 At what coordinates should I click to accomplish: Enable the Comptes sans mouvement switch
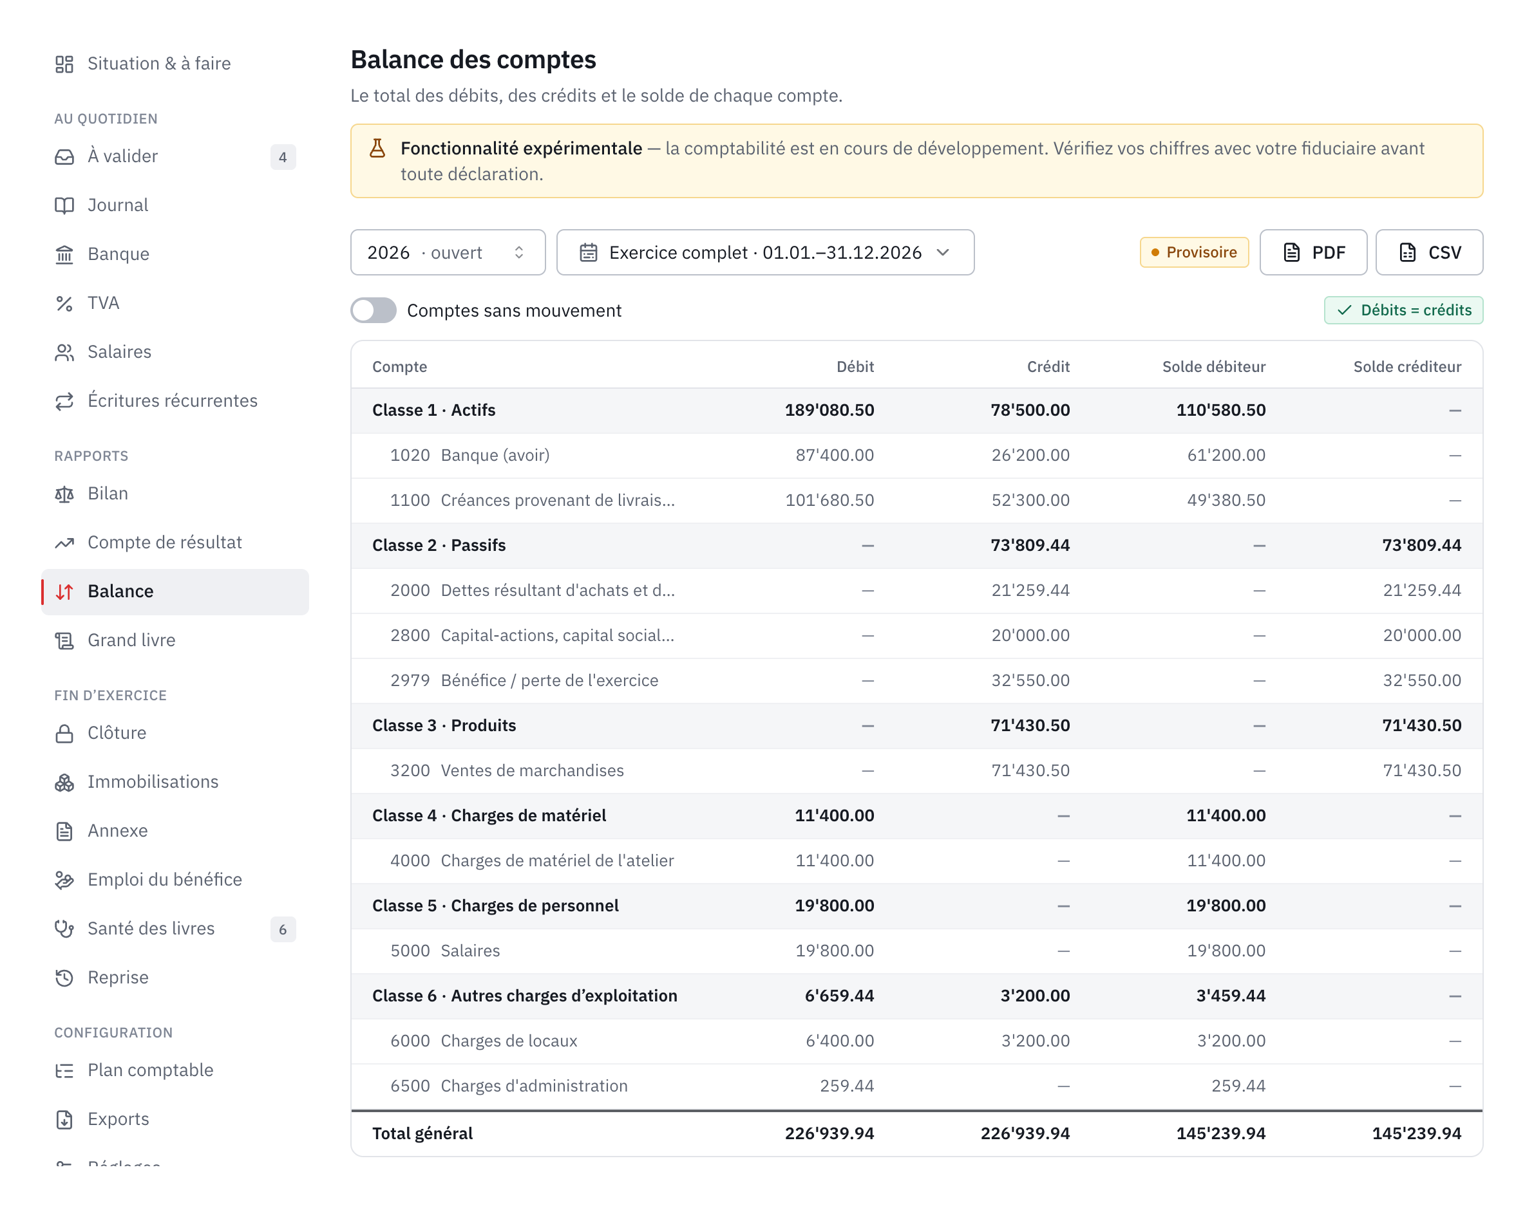[x=374, y=310]
